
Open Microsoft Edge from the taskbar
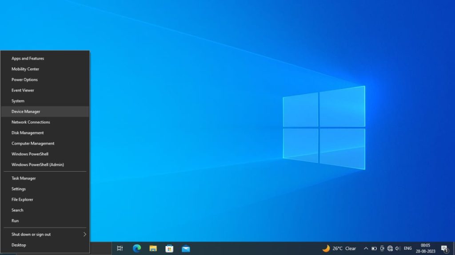[137, 248]
